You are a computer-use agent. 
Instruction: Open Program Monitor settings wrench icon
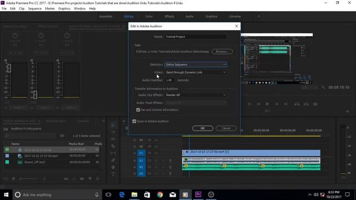click(x=323, y=87)
